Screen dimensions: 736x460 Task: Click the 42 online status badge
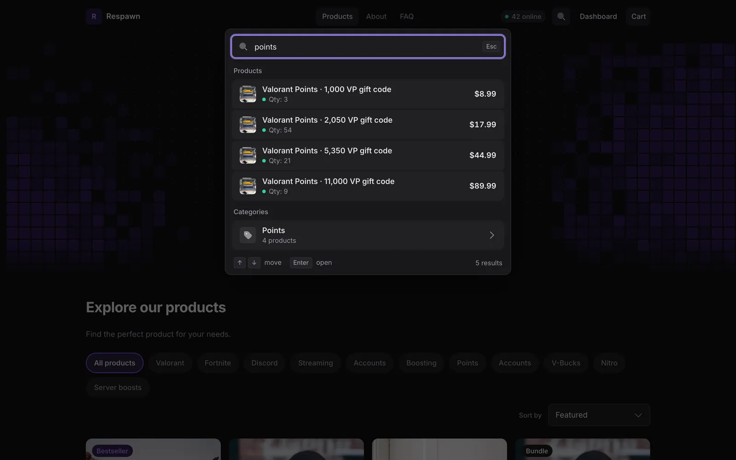(523, 17)
